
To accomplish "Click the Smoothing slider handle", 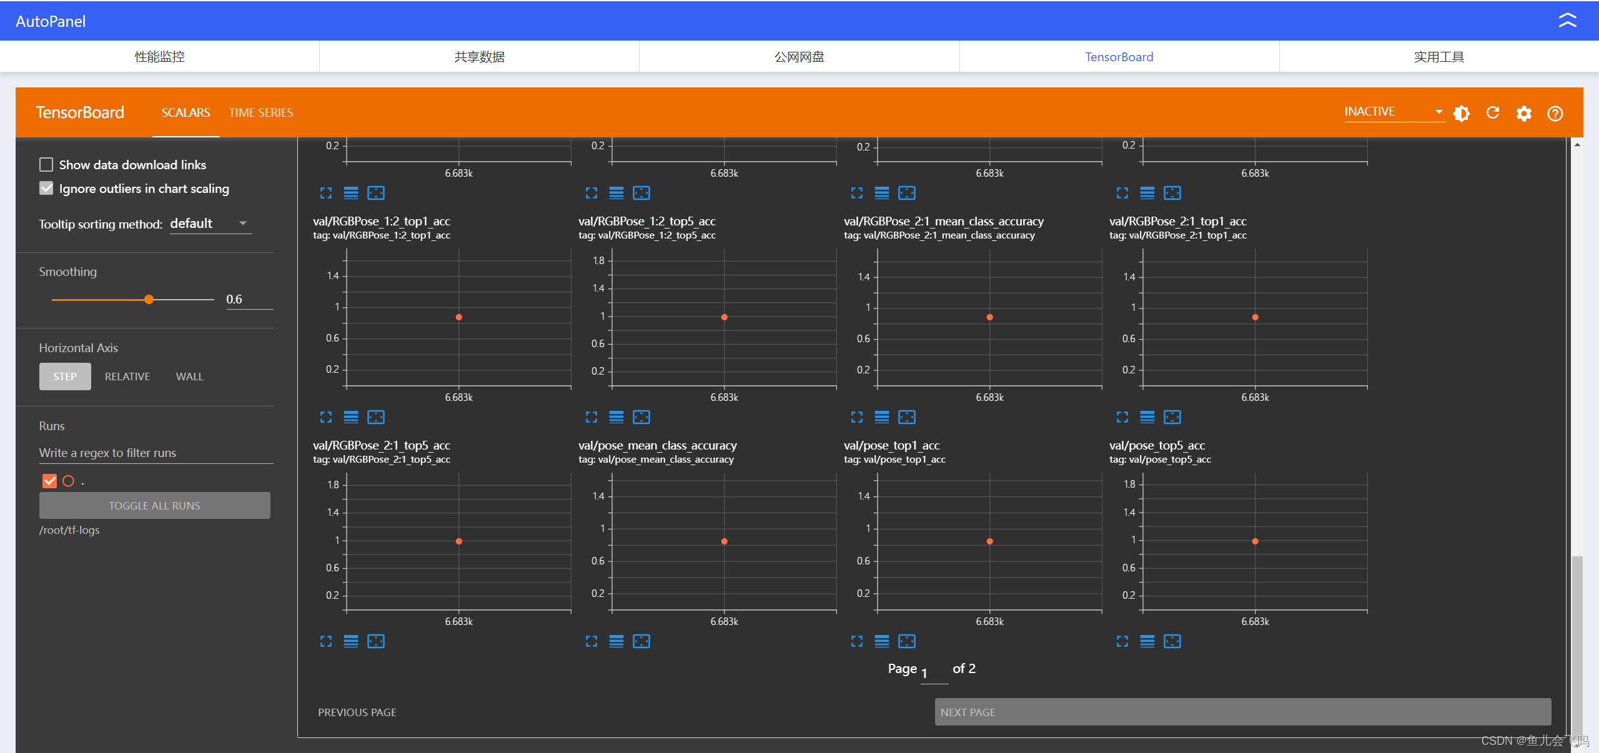I will [x=149, y=300].
